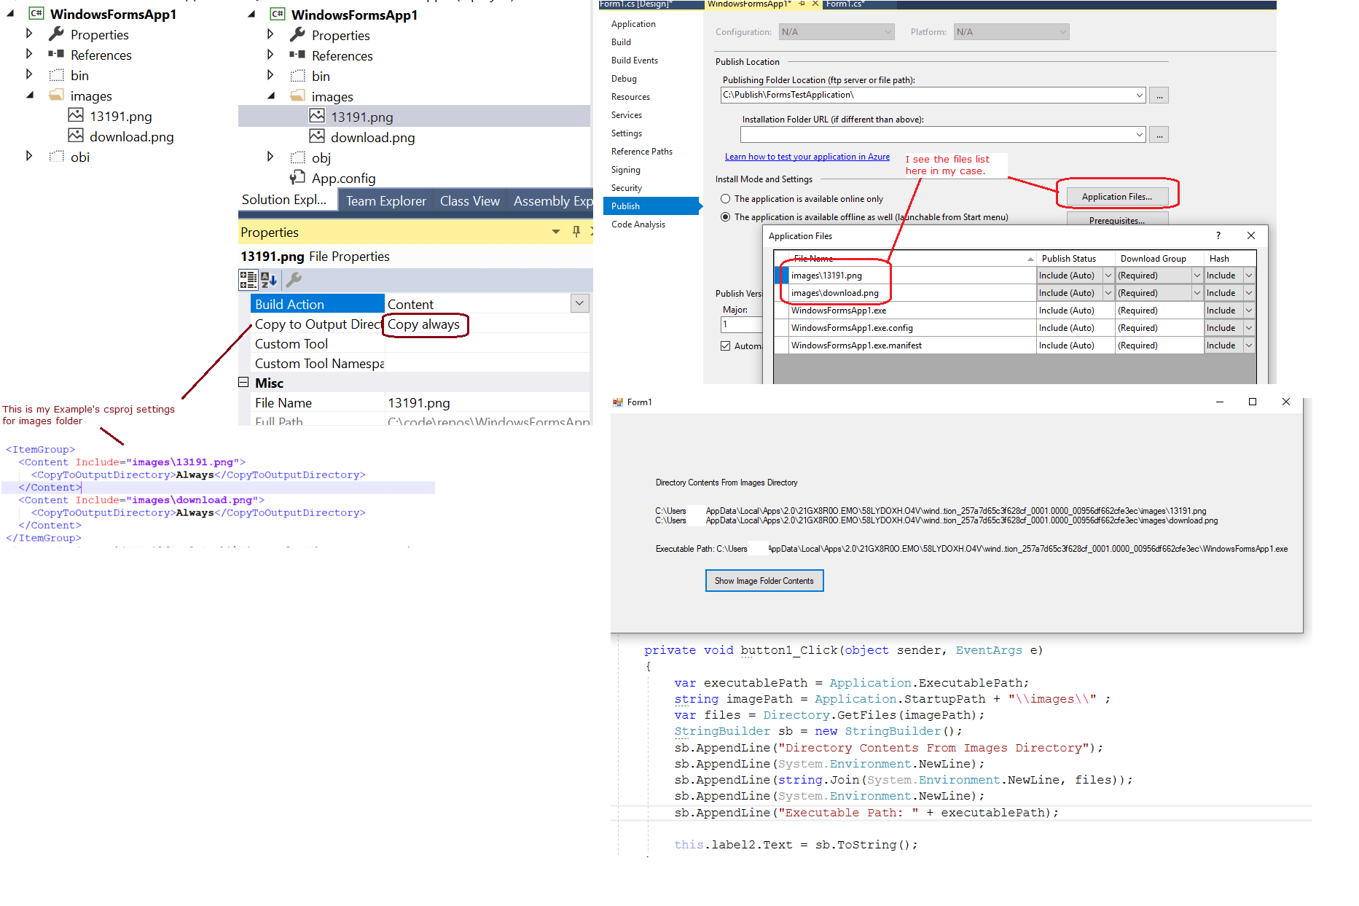
Task: Click the Categorized icon in Properties panel
Action: tap(248, 280)
